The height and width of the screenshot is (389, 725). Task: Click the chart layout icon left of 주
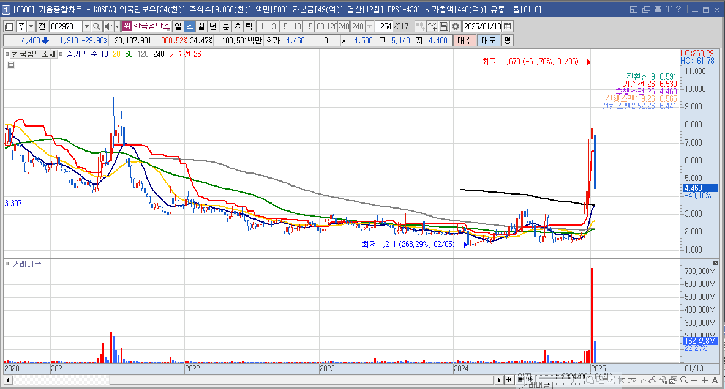click(x=9, y=27)
